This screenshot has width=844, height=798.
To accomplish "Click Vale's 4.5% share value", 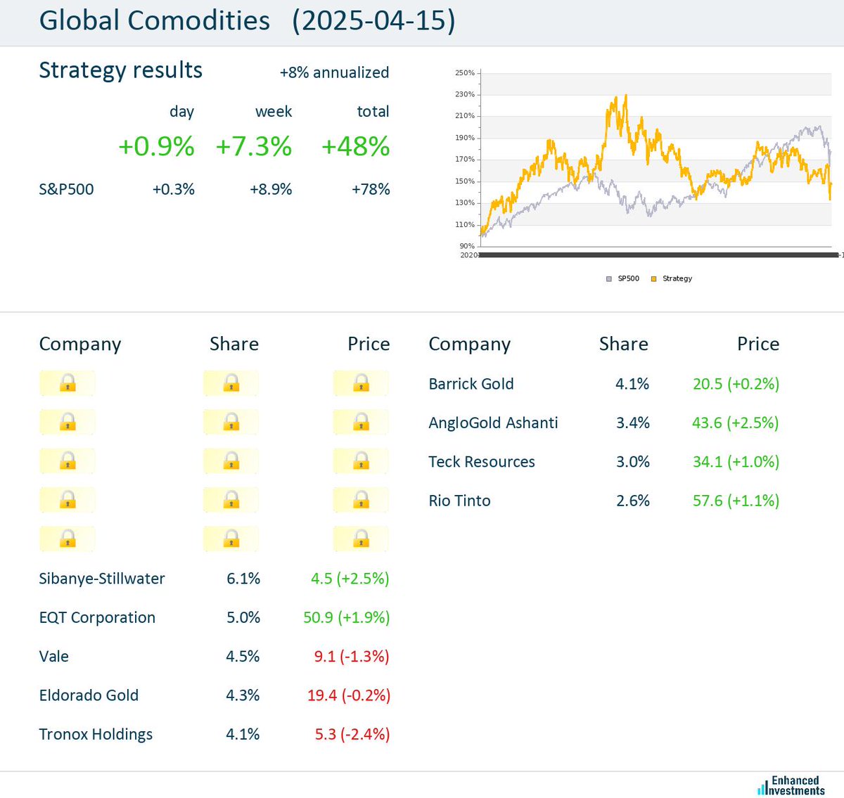I will pyautogui.click(x=243, y=657).
